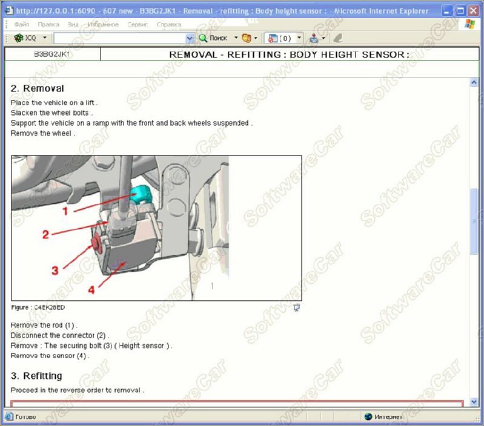Click the pencil highlight icon in toolbar
This screenshot has height=426, width=484.
(338, 38)
